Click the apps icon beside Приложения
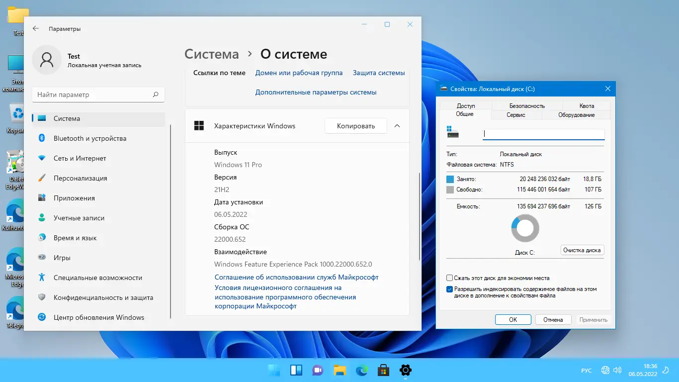Screen dimensions: 679x382 pyautogui.click(x=42, y=198)
